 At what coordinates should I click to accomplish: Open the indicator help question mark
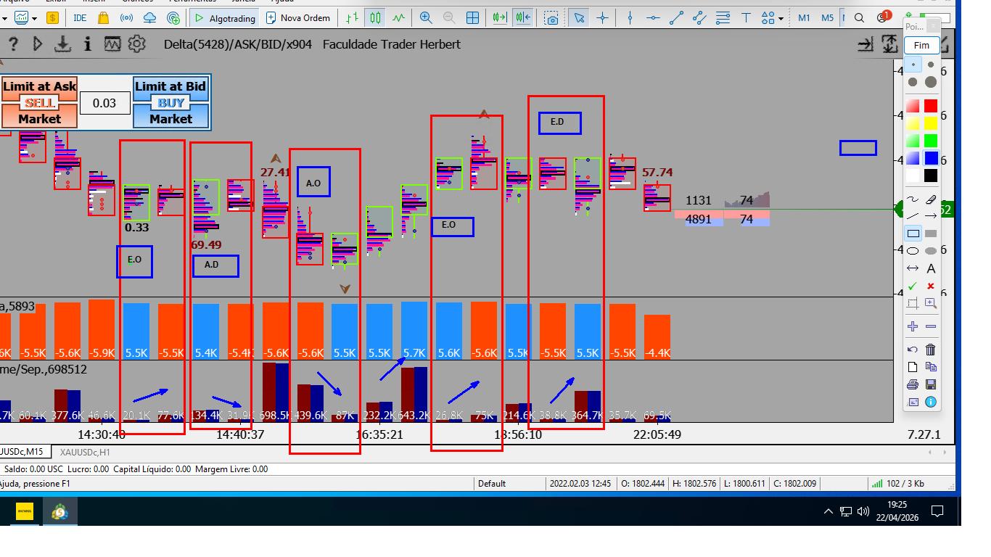pyautogui.click(x=14, y=44)
